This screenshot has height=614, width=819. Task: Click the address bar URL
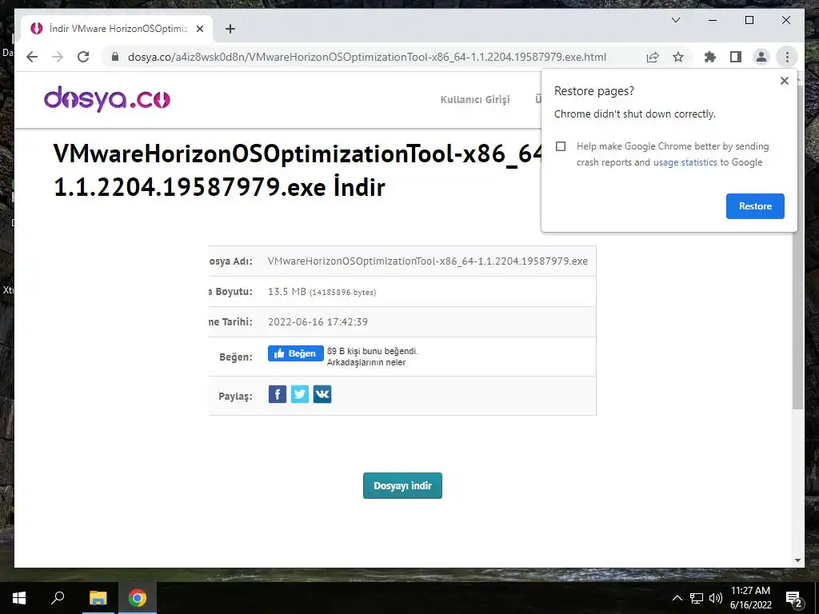[x=366, y=57]
